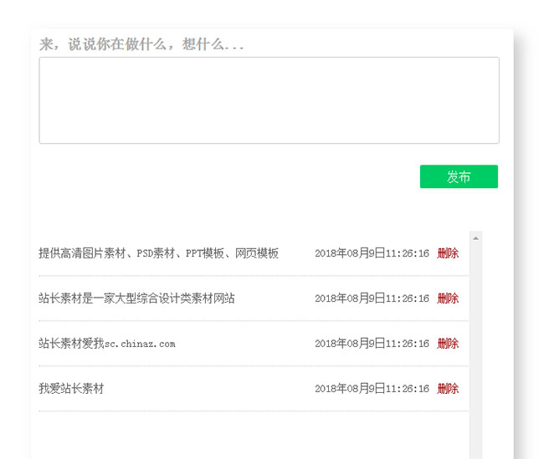Select the 我爱站长素材 message text
The image size is (544, 459).
click(x=71, y=389)
